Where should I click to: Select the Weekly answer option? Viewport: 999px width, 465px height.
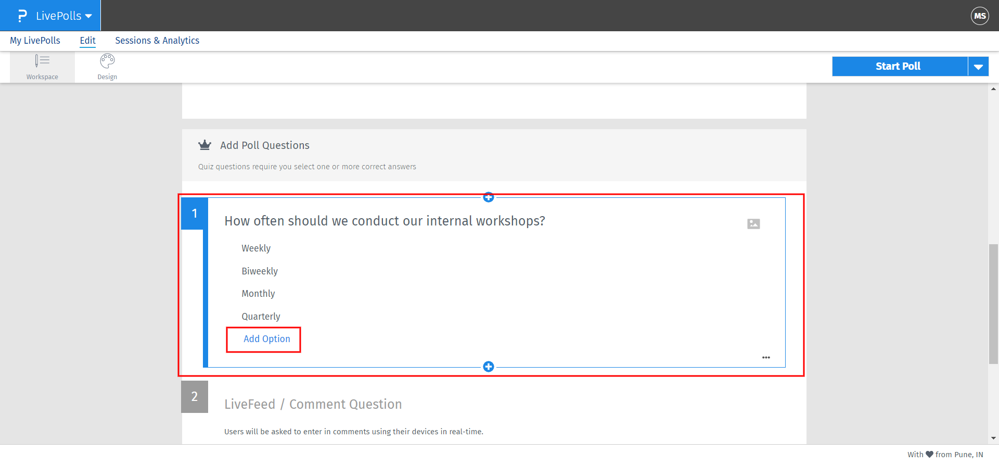256,248
